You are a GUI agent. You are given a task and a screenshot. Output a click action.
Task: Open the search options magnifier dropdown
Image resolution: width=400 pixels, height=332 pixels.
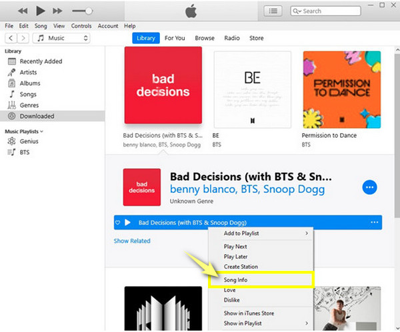coord(297,11)
